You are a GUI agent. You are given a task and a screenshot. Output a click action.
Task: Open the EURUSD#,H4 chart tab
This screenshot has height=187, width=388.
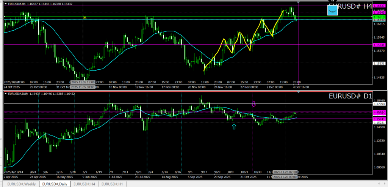[x=84, y=184]
